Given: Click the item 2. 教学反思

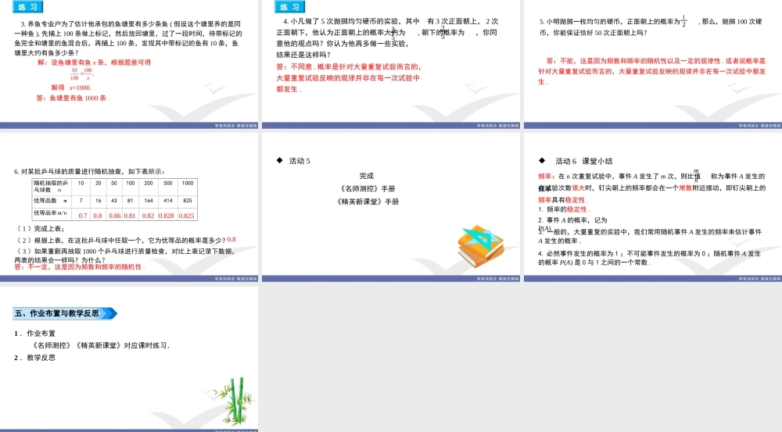Looking at the screenshot, I should tap(34, 358).
